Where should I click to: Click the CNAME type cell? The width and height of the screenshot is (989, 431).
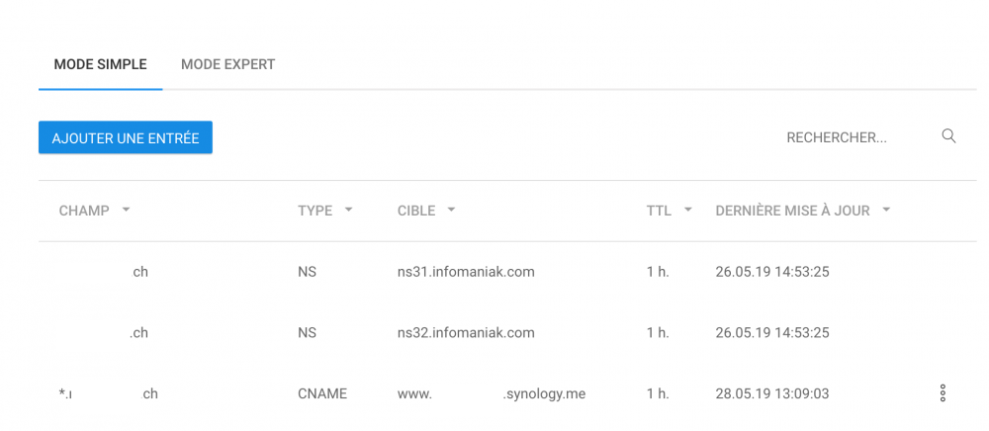click(322, 393)
